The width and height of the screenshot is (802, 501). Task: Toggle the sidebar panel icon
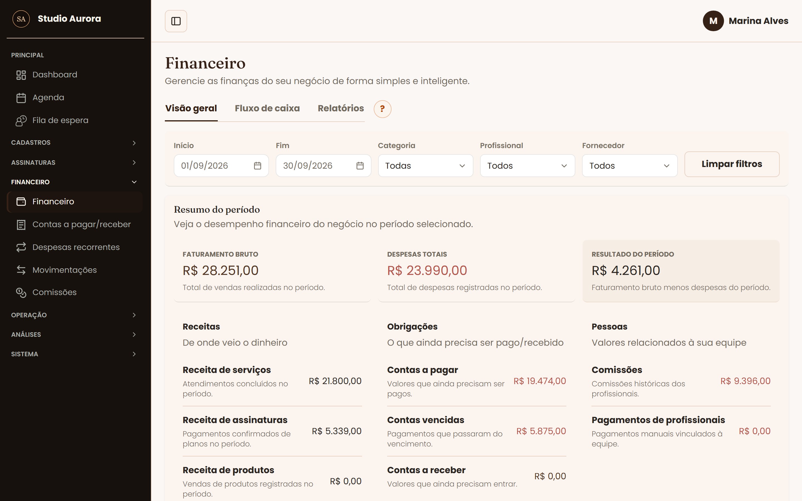click(x=176, y=21)
